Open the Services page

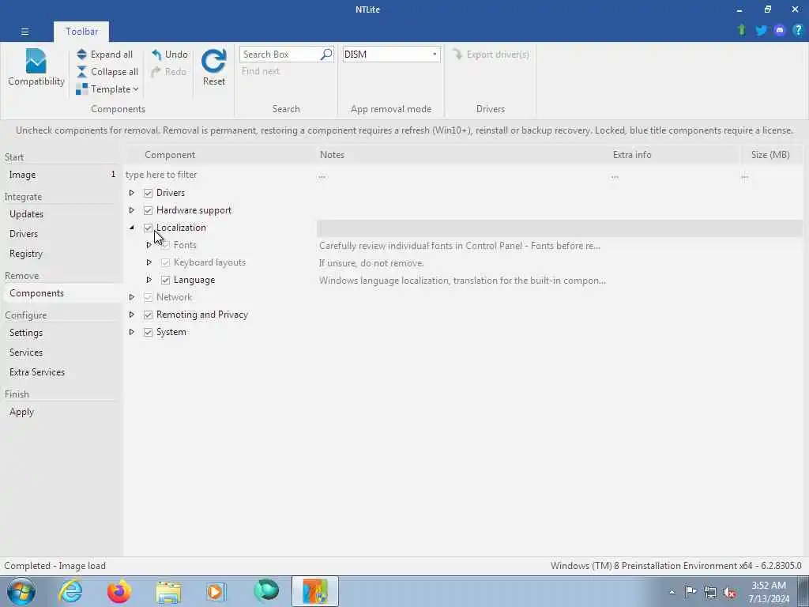pyautogui.click(x=61, y=353)
